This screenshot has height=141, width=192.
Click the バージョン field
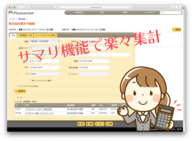[x=94, y=74]
